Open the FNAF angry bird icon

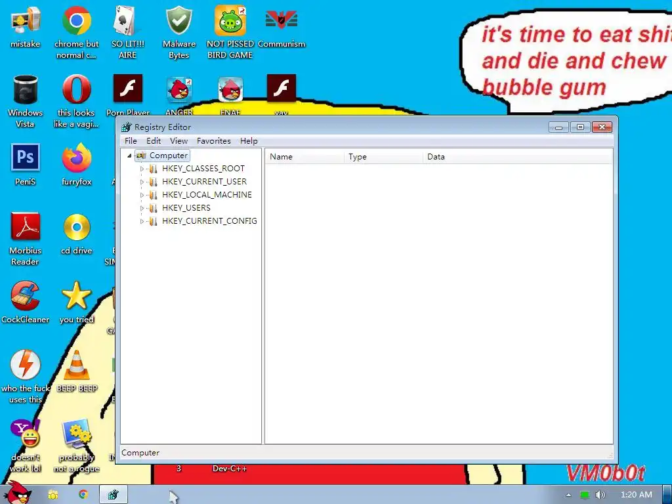point(230,95)
